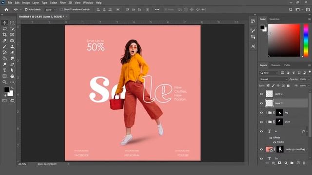Open the blend mode Normal dropdown
The width and height of the screenshot is (312, 175).
273,79
